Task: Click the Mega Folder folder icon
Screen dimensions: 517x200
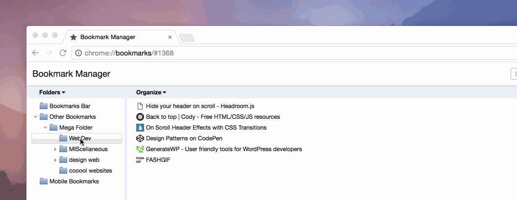Action: pos(53,128)
